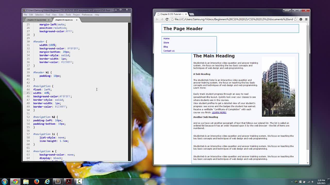
Task: Reload the page in Chrome
Action: point(167,19)
